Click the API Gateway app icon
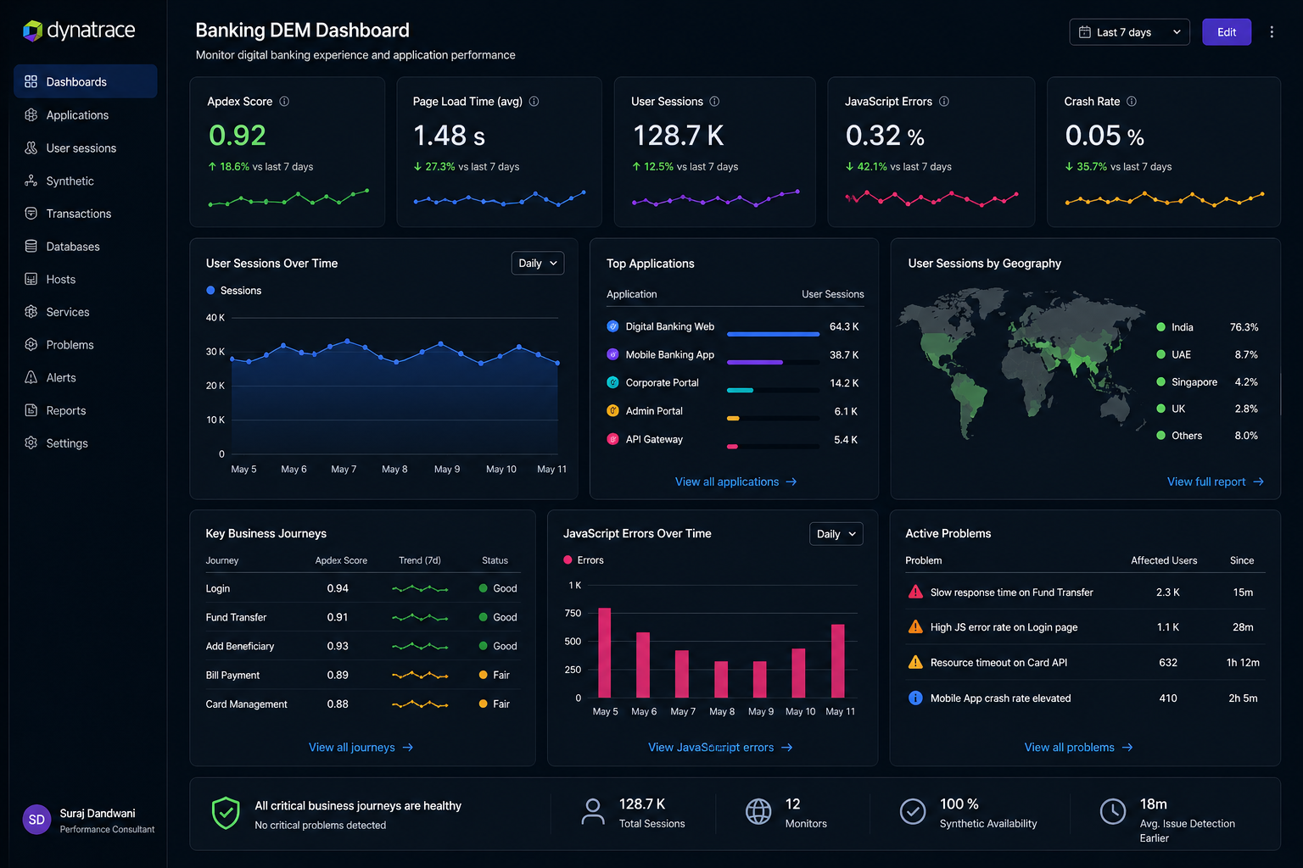The width and height of the screenshot is (1303, 868). tap(612, 439)
